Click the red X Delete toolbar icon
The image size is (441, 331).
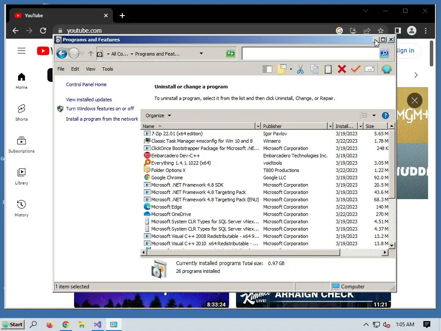[x=342, y=69]
